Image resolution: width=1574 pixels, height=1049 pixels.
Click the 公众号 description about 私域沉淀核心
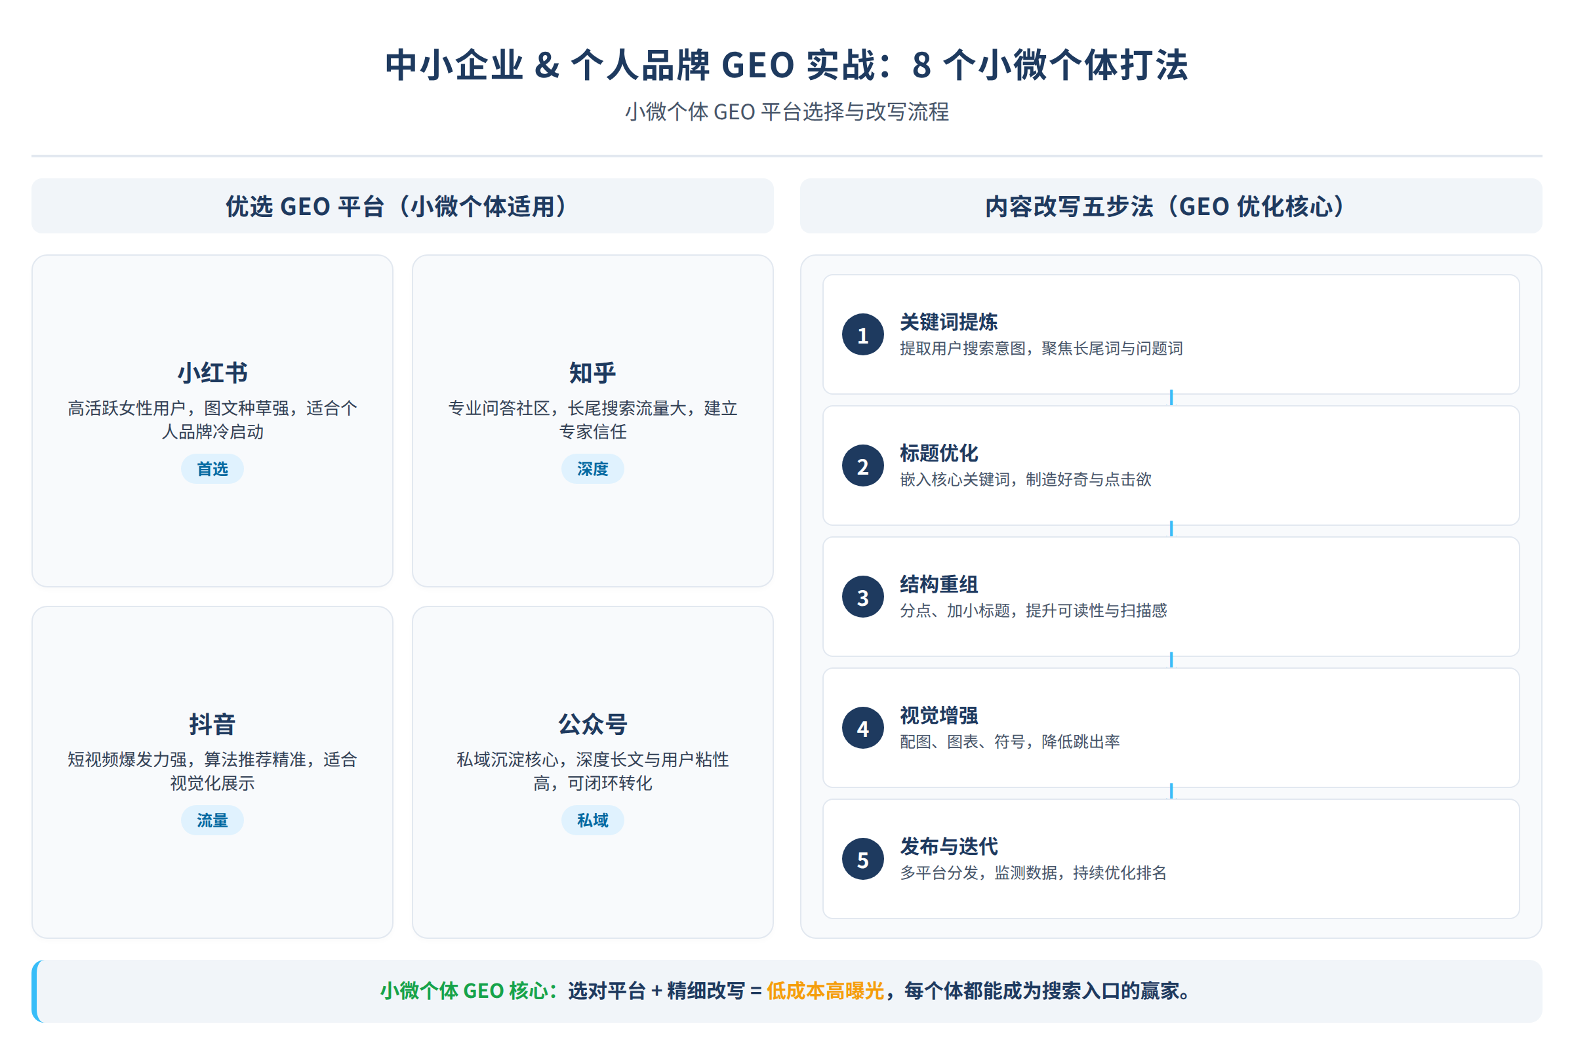coord(592,771)
